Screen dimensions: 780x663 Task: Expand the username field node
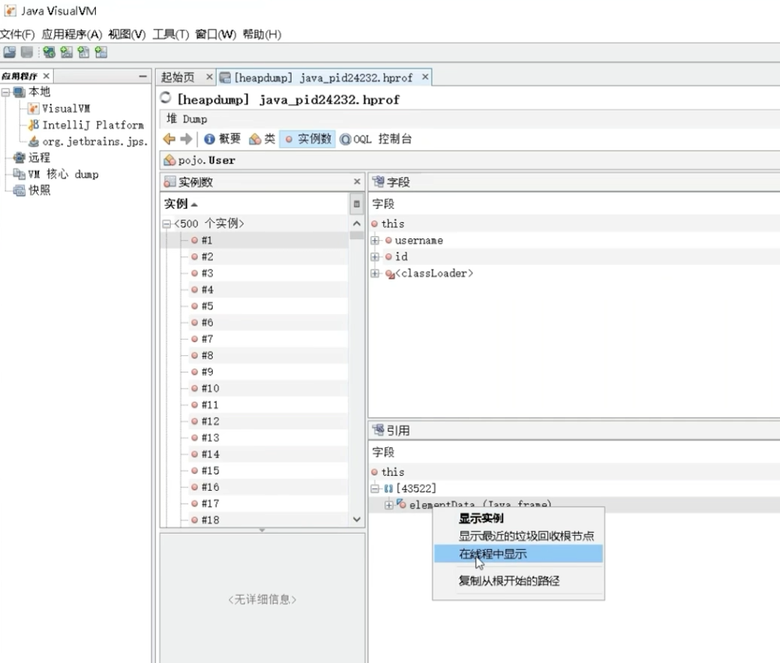[375, 241]
